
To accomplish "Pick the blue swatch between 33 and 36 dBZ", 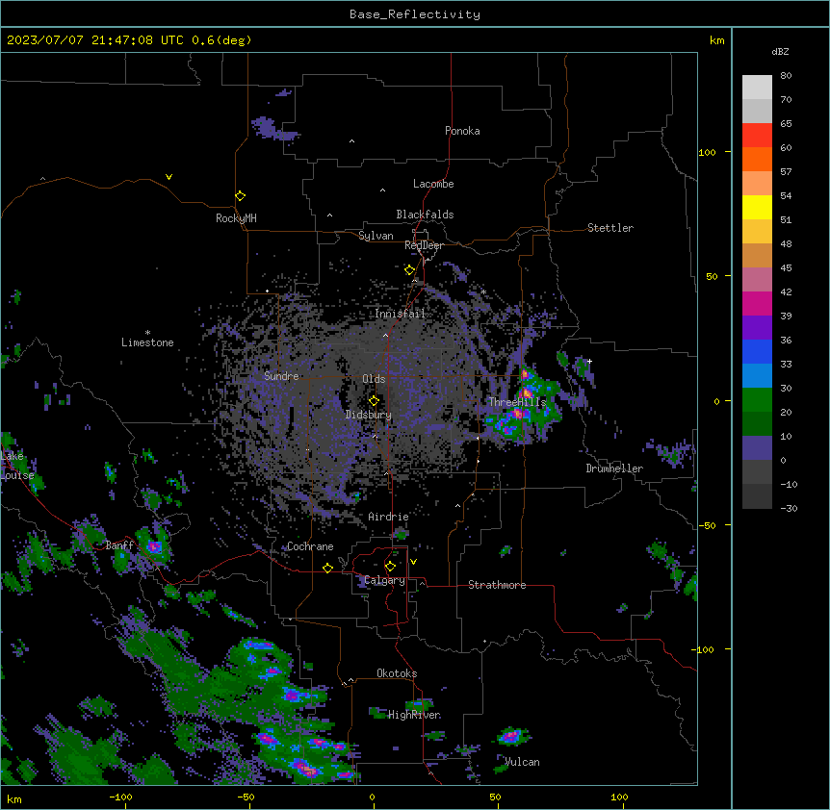I will pos(757,351).
